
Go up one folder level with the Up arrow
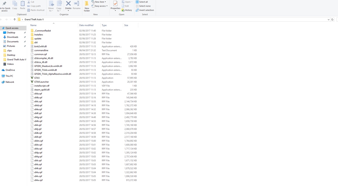[x=15, y=19]
